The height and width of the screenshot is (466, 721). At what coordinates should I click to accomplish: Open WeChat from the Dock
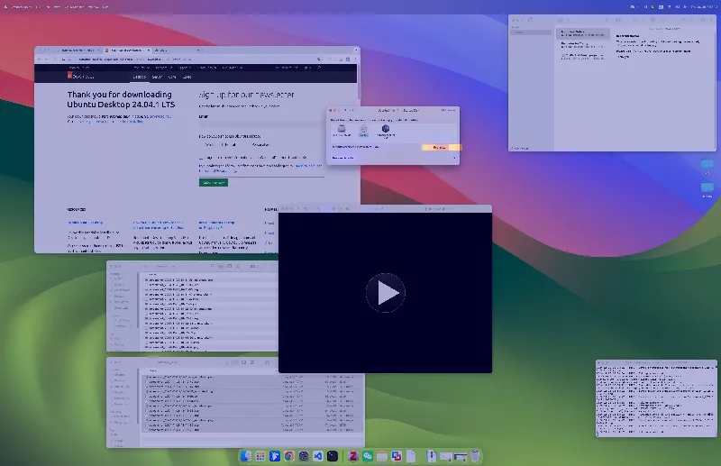pos(368,456)
